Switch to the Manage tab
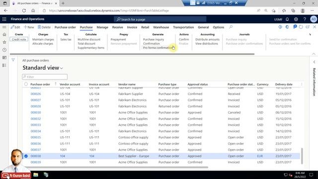 (x=102, y=27)
